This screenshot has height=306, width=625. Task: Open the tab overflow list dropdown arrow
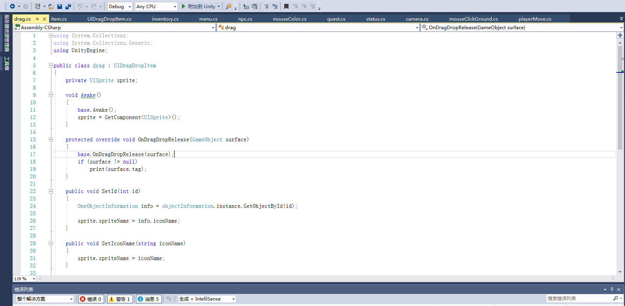point(621,19)
